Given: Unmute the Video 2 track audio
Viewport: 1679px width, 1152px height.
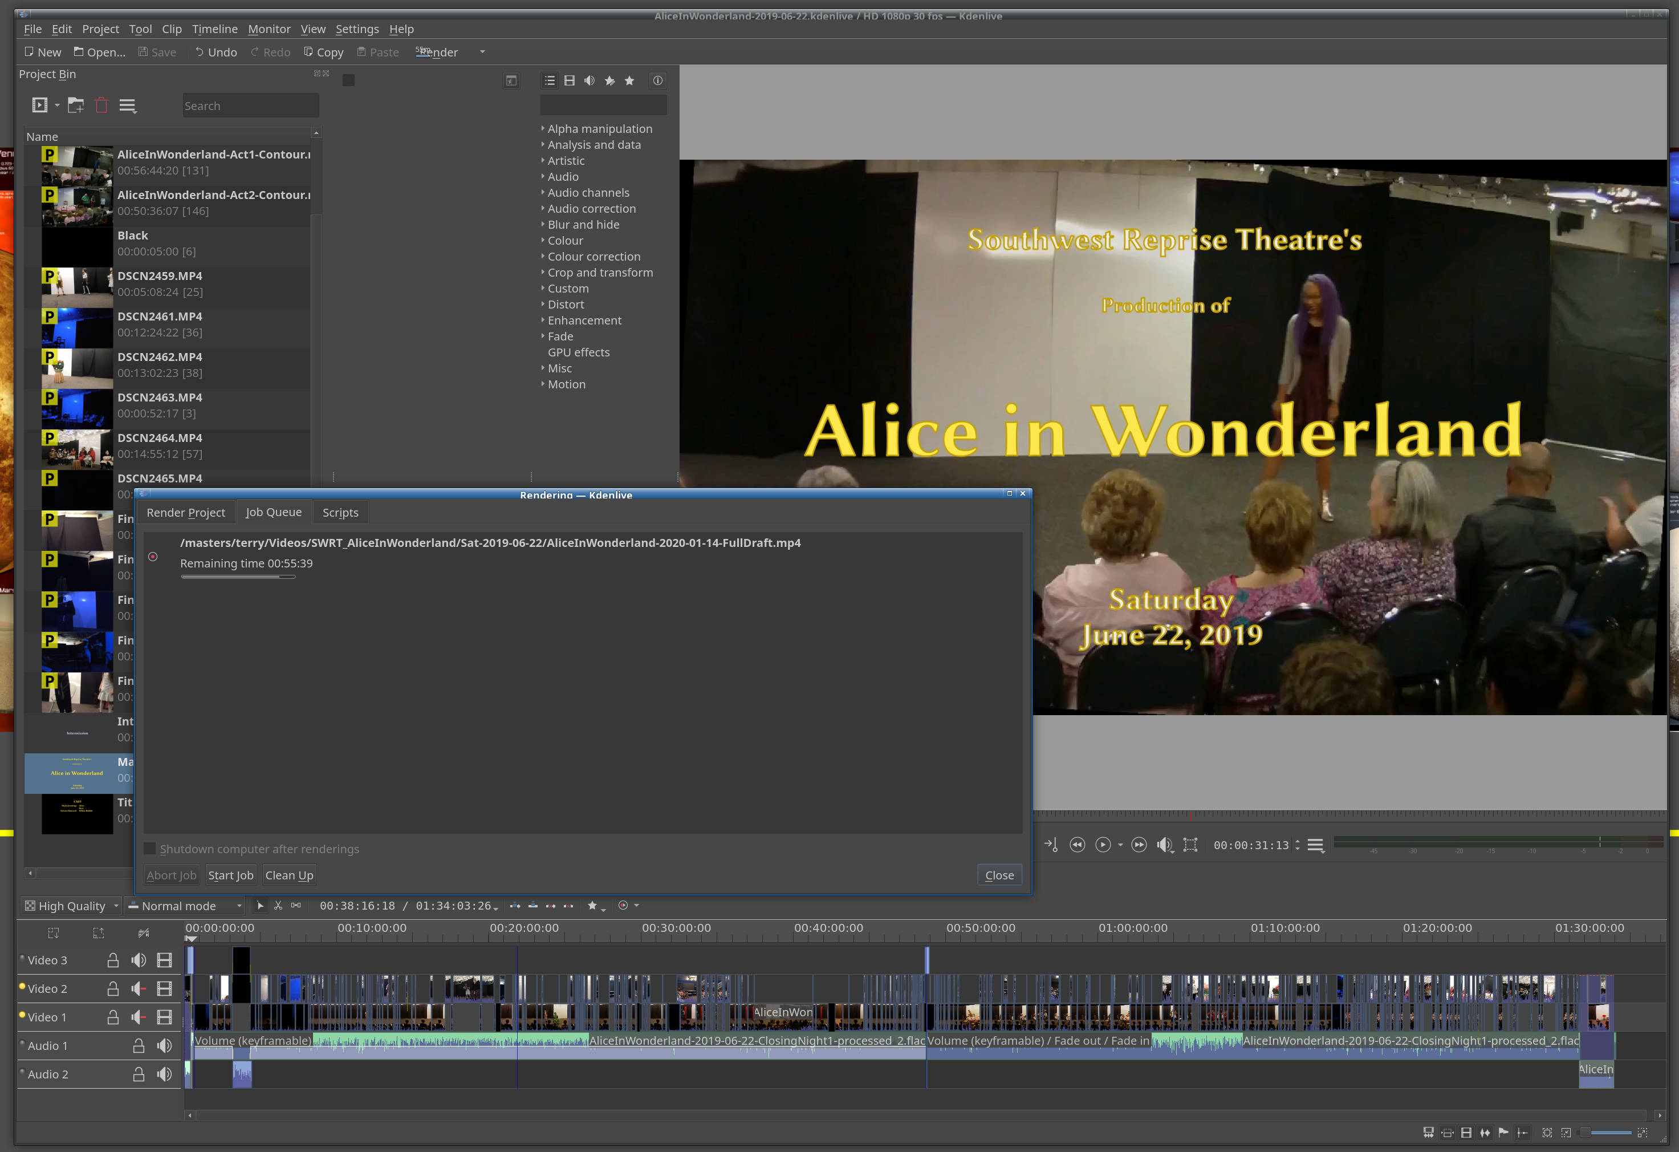Looking at the screenshot, I should [139, 989].
